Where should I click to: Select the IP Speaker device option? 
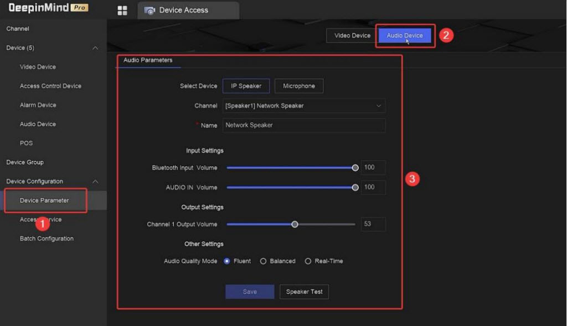coord(246,86)
